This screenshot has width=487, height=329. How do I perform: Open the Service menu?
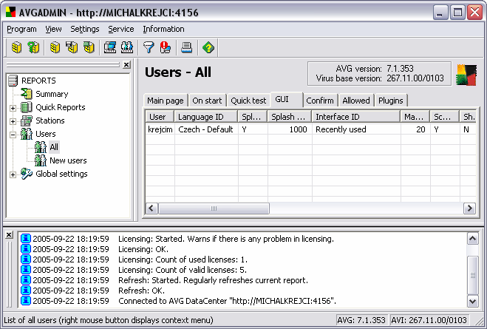coord(120,29)
